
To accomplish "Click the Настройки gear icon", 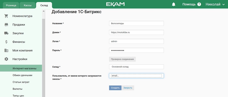I will pos(6,59).
